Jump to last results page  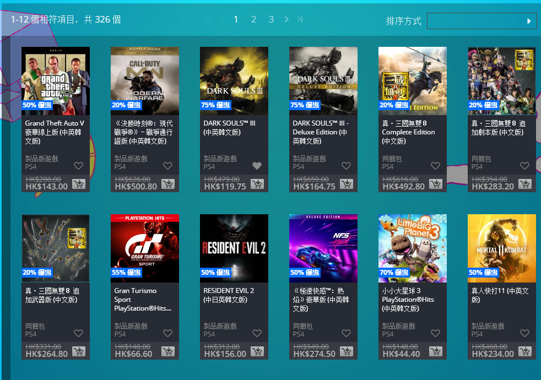300,20
